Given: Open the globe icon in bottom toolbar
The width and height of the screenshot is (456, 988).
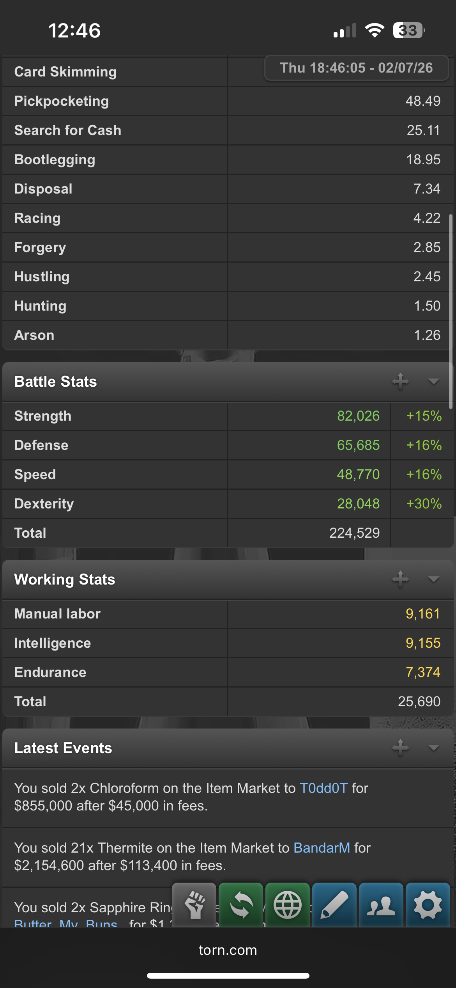Looking at the screenshot, I should pyautogui.click(x=288, y=905).
